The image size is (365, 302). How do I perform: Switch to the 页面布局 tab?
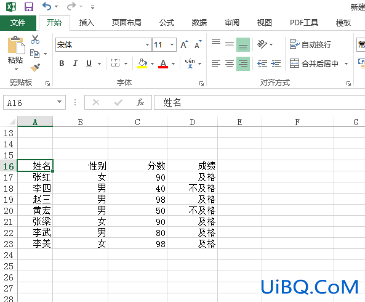pyautogui.click(x=126, y=23)
